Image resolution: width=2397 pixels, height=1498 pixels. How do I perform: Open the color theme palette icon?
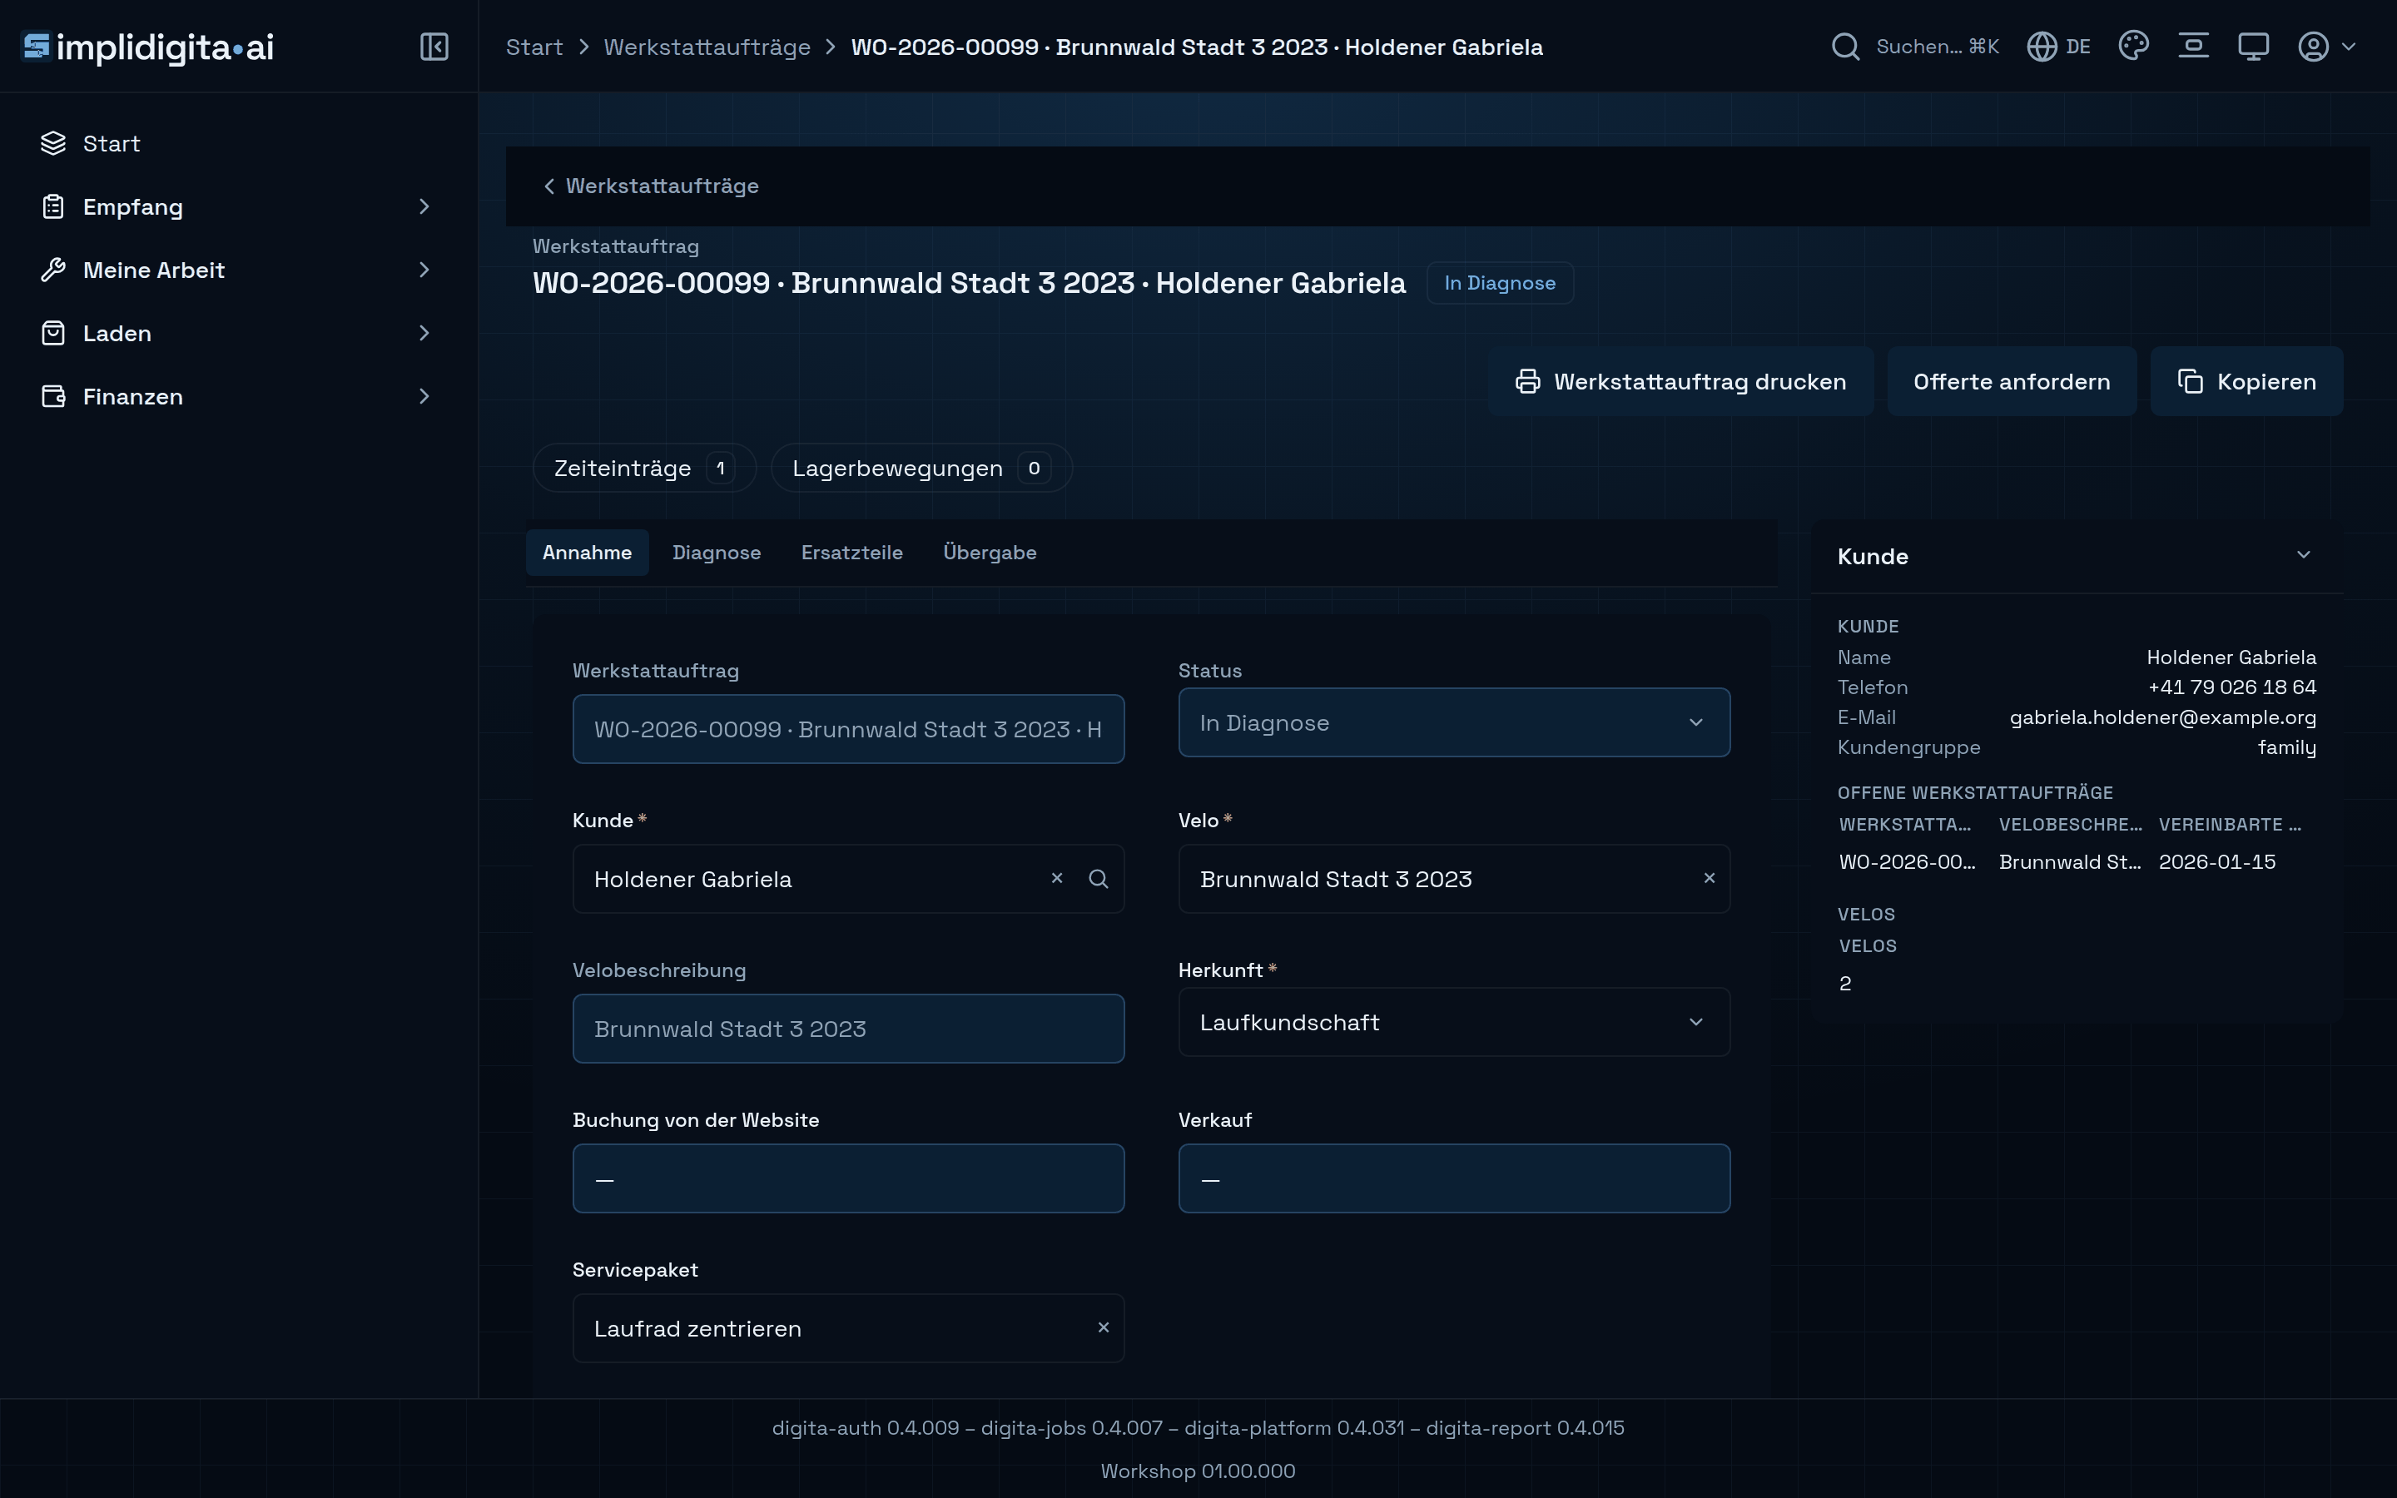[2133, 47]
